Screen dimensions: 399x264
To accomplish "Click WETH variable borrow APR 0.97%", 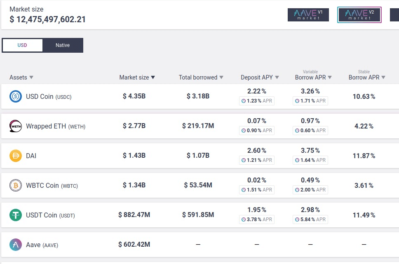I will click(310, 121).
